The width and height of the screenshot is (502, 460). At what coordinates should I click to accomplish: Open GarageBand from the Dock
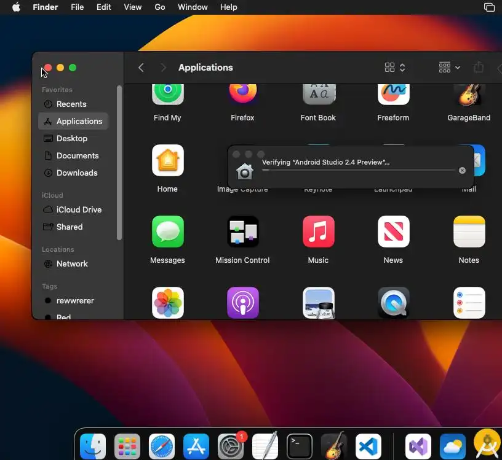[334, 446]
